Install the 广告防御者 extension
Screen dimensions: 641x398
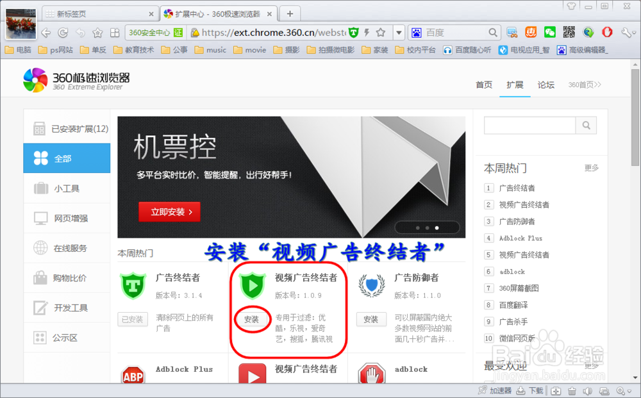click(x=370, y=319)
